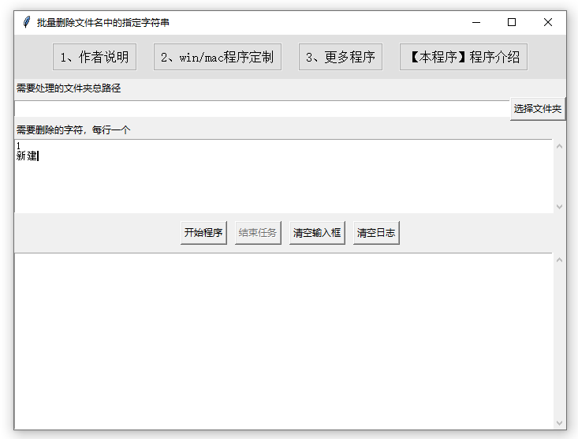Open the 1、作者说明 button
Image resolution: width=578 pixels, height=439 pixels.
coord(95,57)
